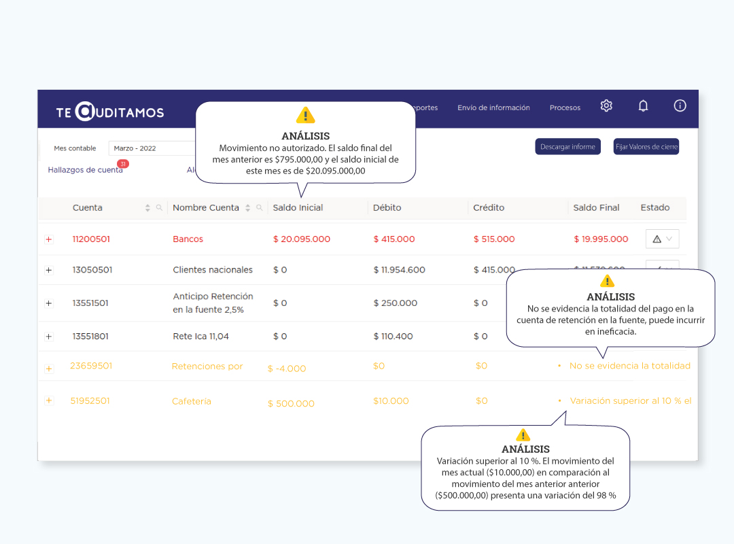Screen dimensions: 734x544
Task: Click débito $ 110.400
Action: point(393,337)
